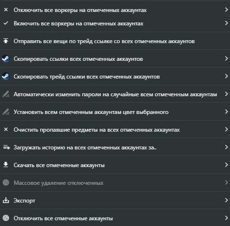Click the block icon beside Отключить все отмеченные аккаунты

(6, 218)
